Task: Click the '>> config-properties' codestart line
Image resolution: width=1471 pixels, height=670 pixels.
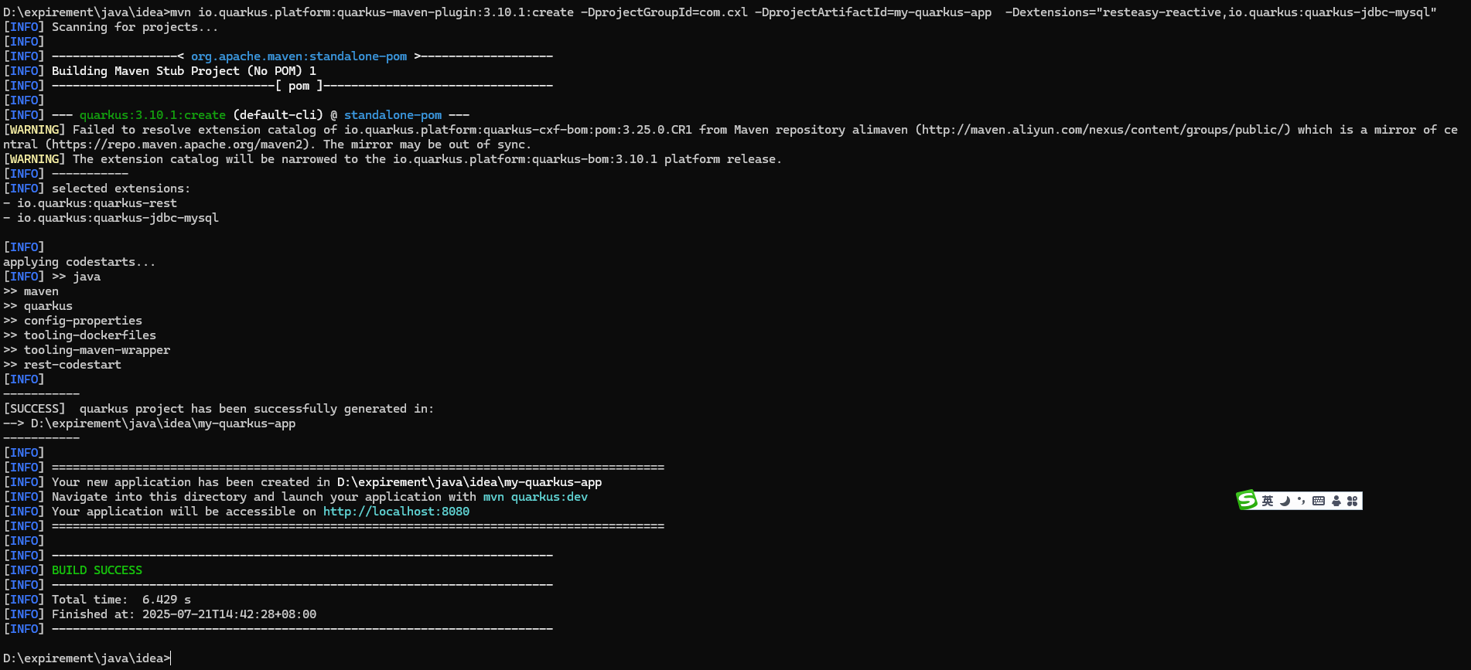Action: tap(73, 321)
